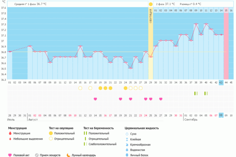Select the highlighted date 08 in September

(221, 115)
